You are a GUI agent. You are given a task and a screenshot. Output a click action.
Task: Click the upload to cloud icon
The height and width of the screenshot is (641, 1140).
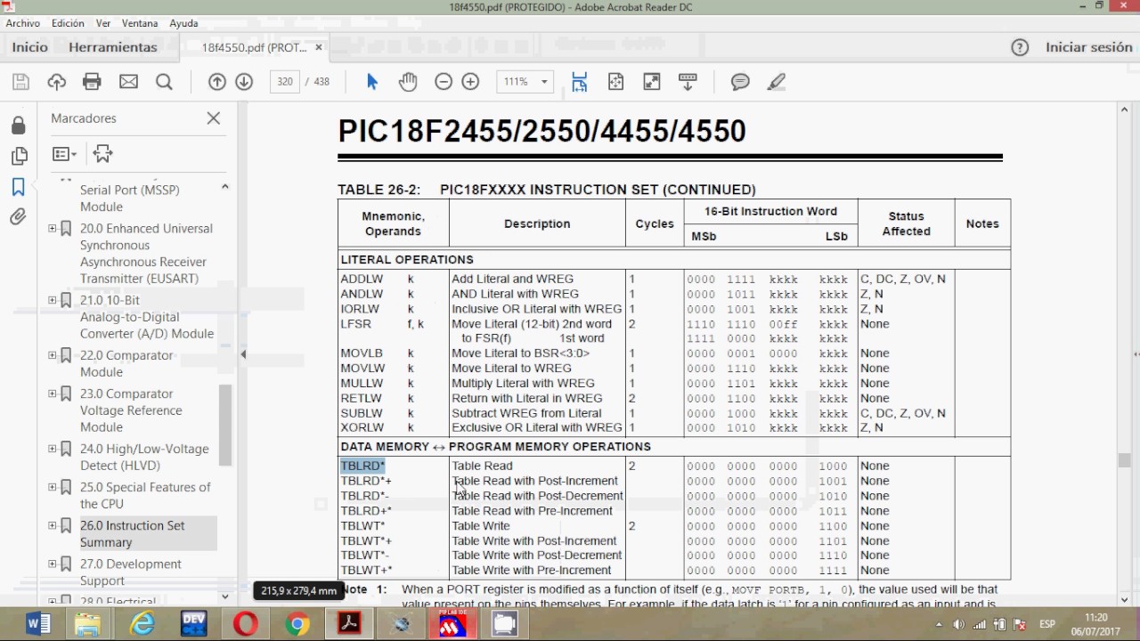point(57,82)
